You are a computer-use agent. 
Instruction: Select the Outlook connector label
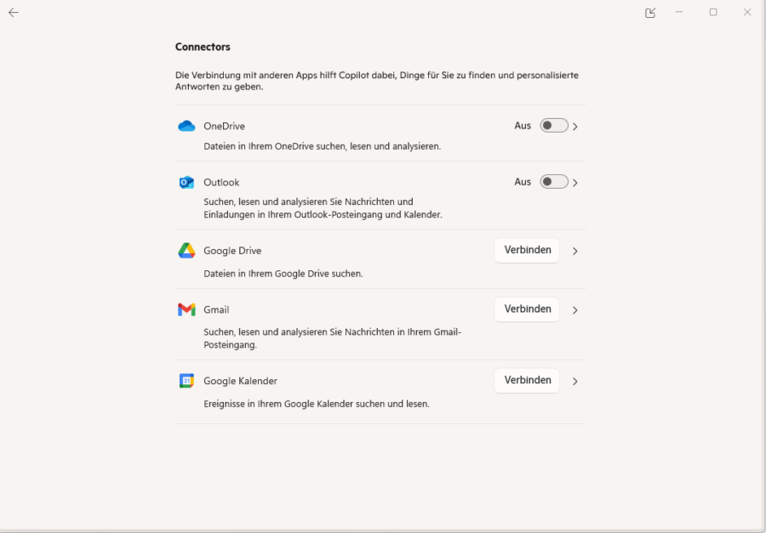[221, 183]
